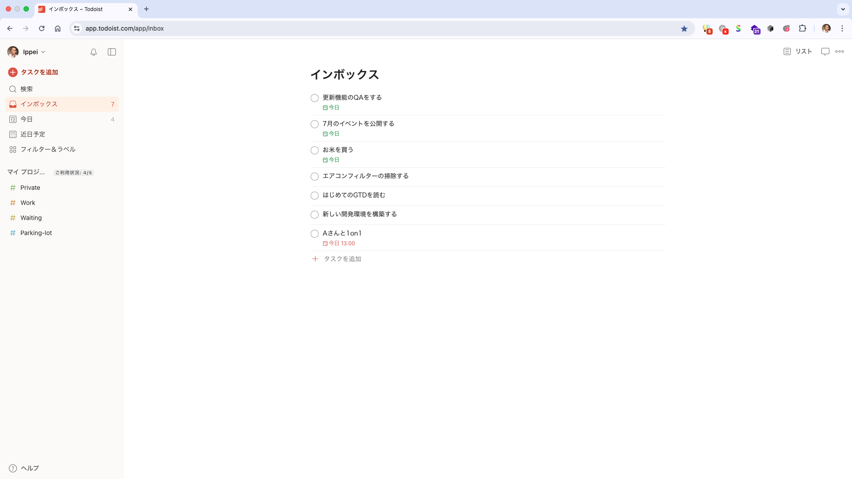
Task: Collapse the sidebar with the panel toggle icon
Action: [111, 52]
